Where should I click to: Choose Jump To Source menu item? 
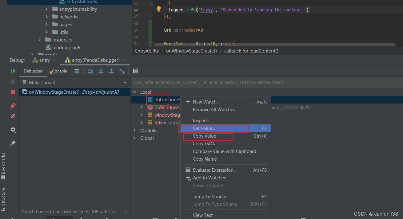click(x=225, y=197)
